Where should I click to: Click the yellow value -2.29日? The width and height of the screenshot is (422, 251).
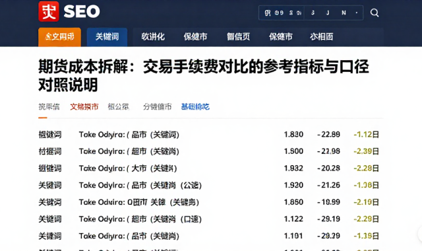(x=367, y=219)
